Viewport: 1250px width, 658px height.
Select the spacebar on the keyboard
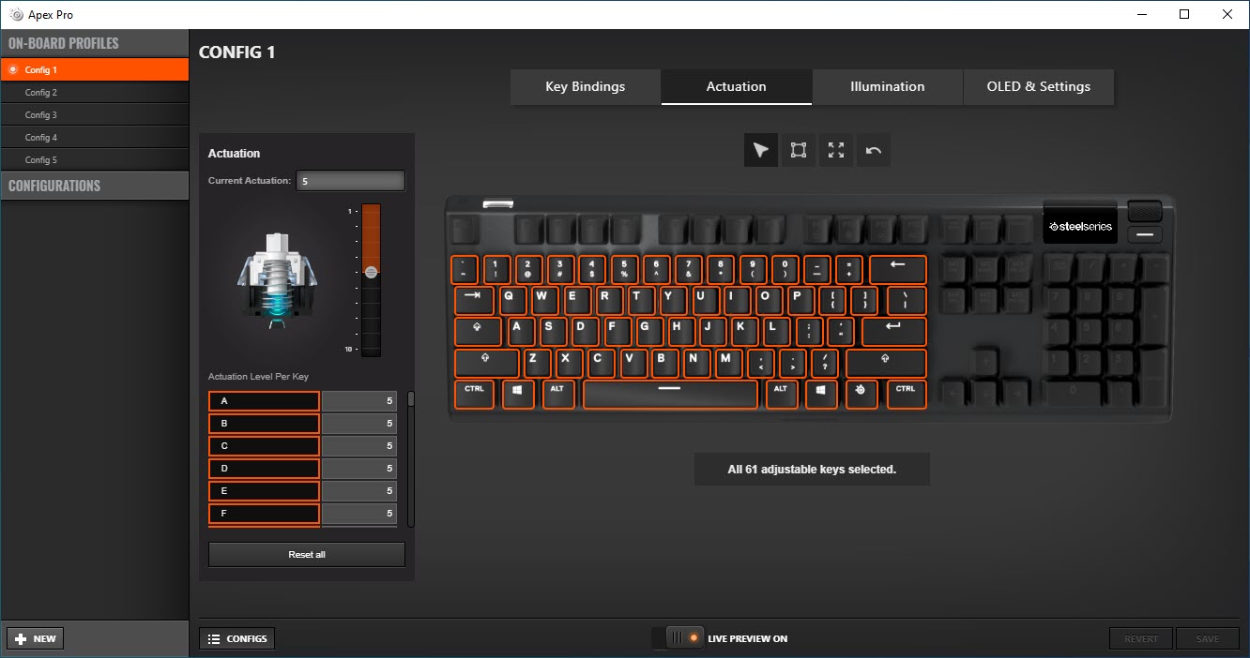[x=670, y=394]
